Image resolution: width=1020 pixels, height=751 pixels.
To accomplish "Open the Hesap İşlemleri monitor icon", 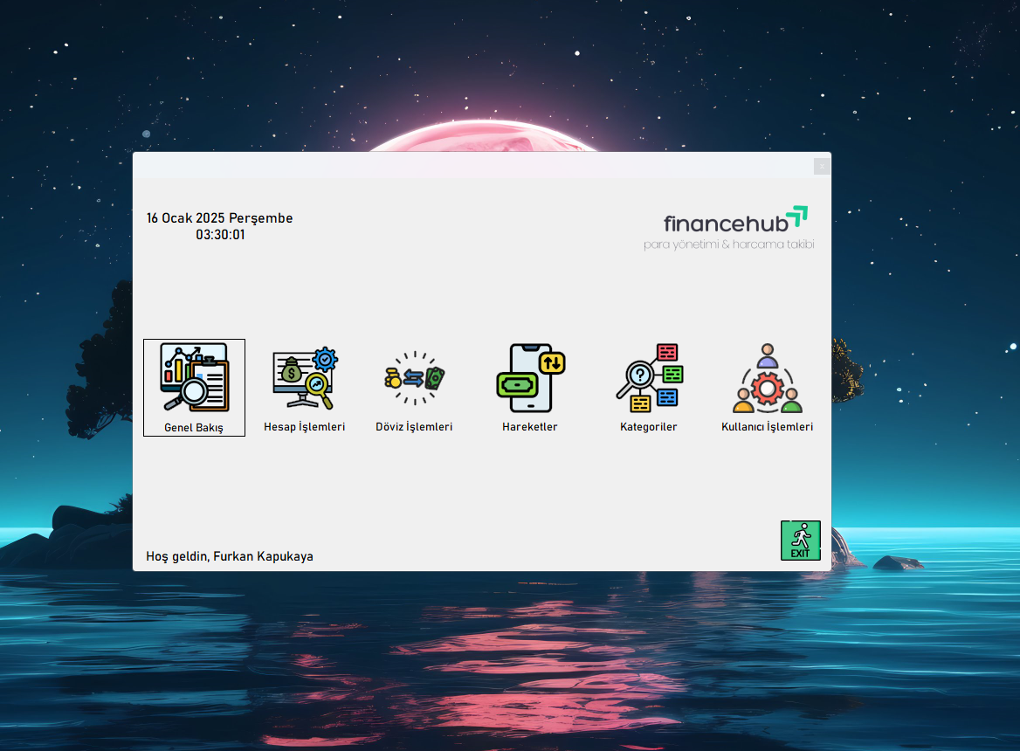I will [x=305, y=377].
